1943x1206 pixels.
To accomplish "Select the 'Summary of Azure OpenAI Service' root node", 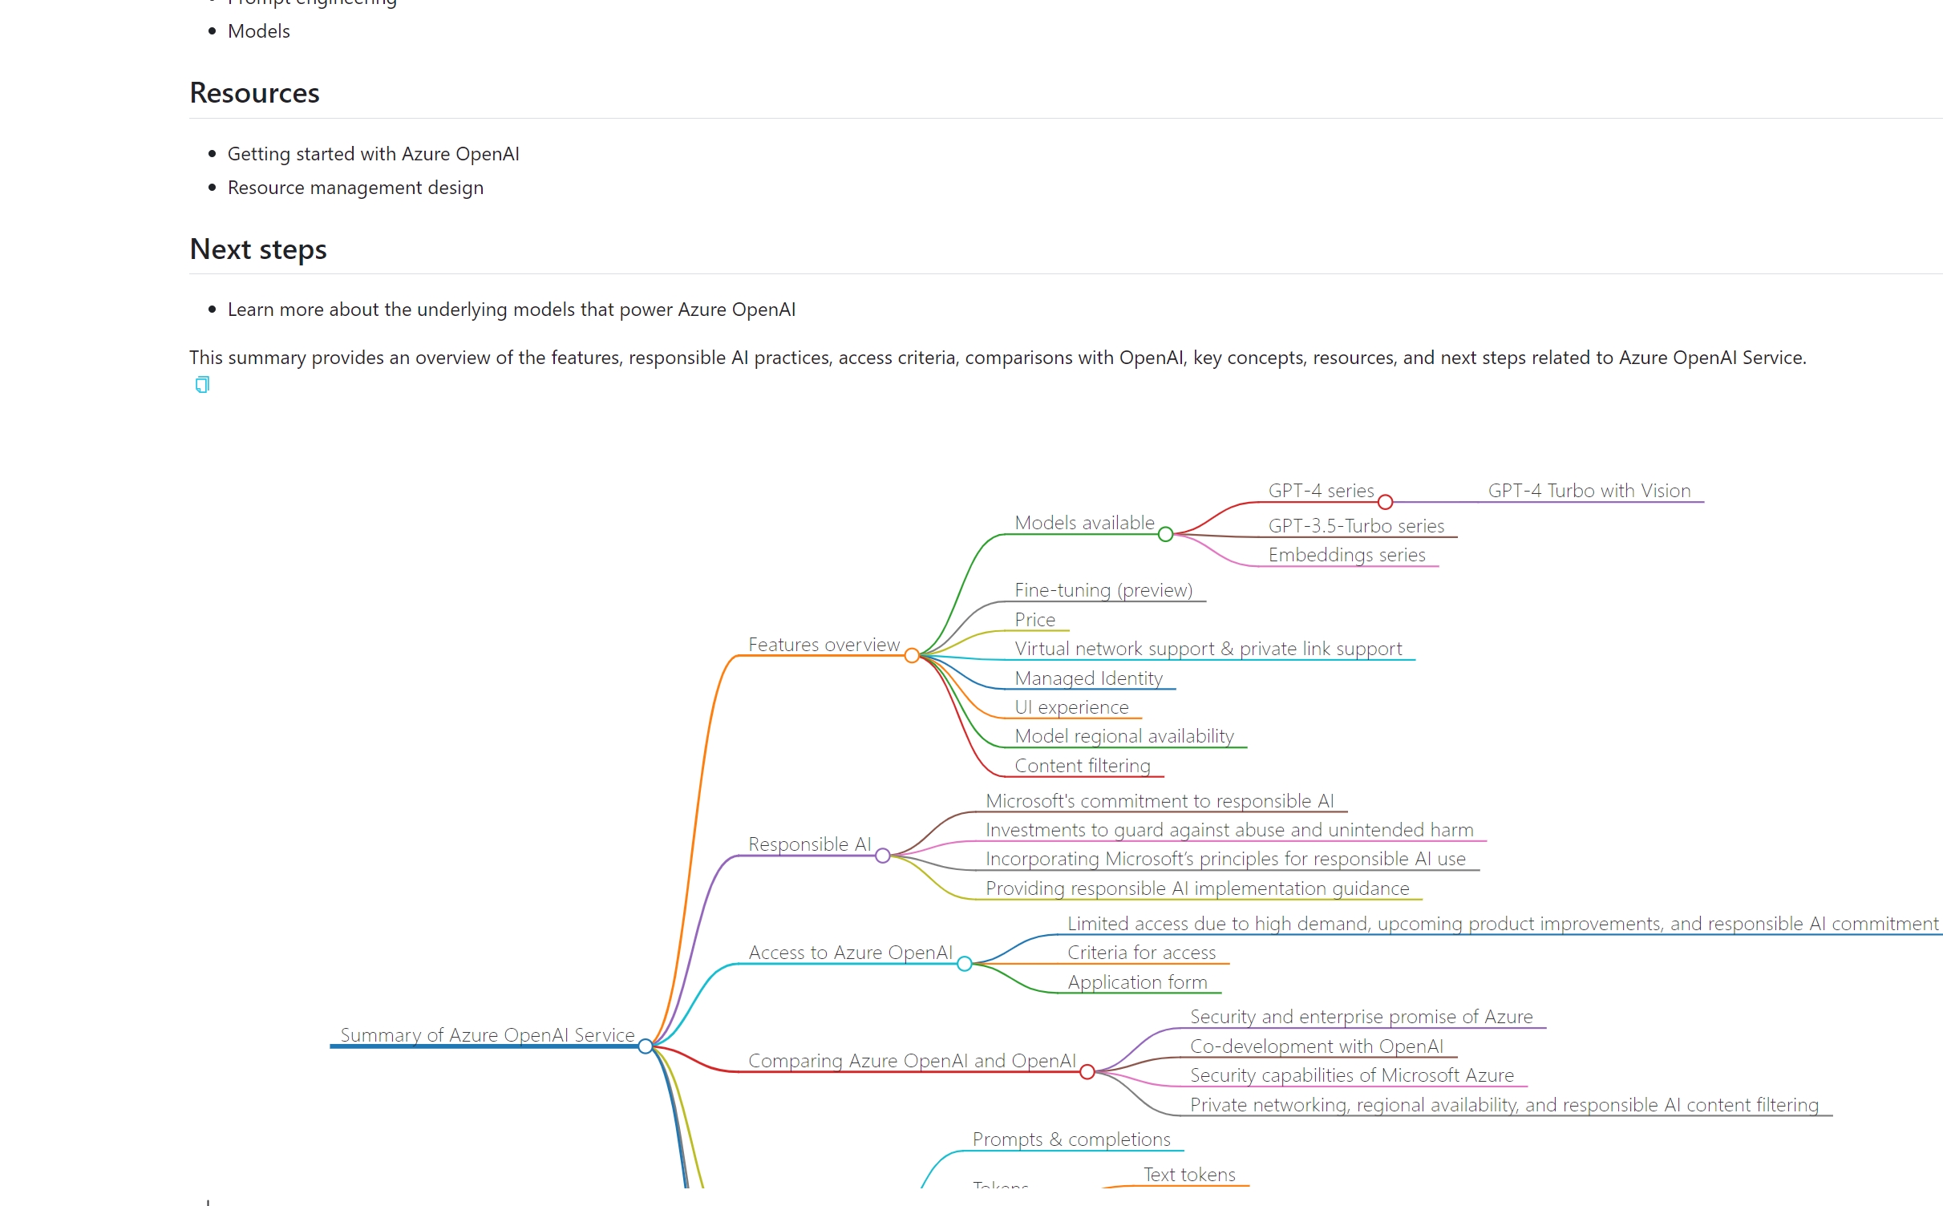I will click(488, 1035).
